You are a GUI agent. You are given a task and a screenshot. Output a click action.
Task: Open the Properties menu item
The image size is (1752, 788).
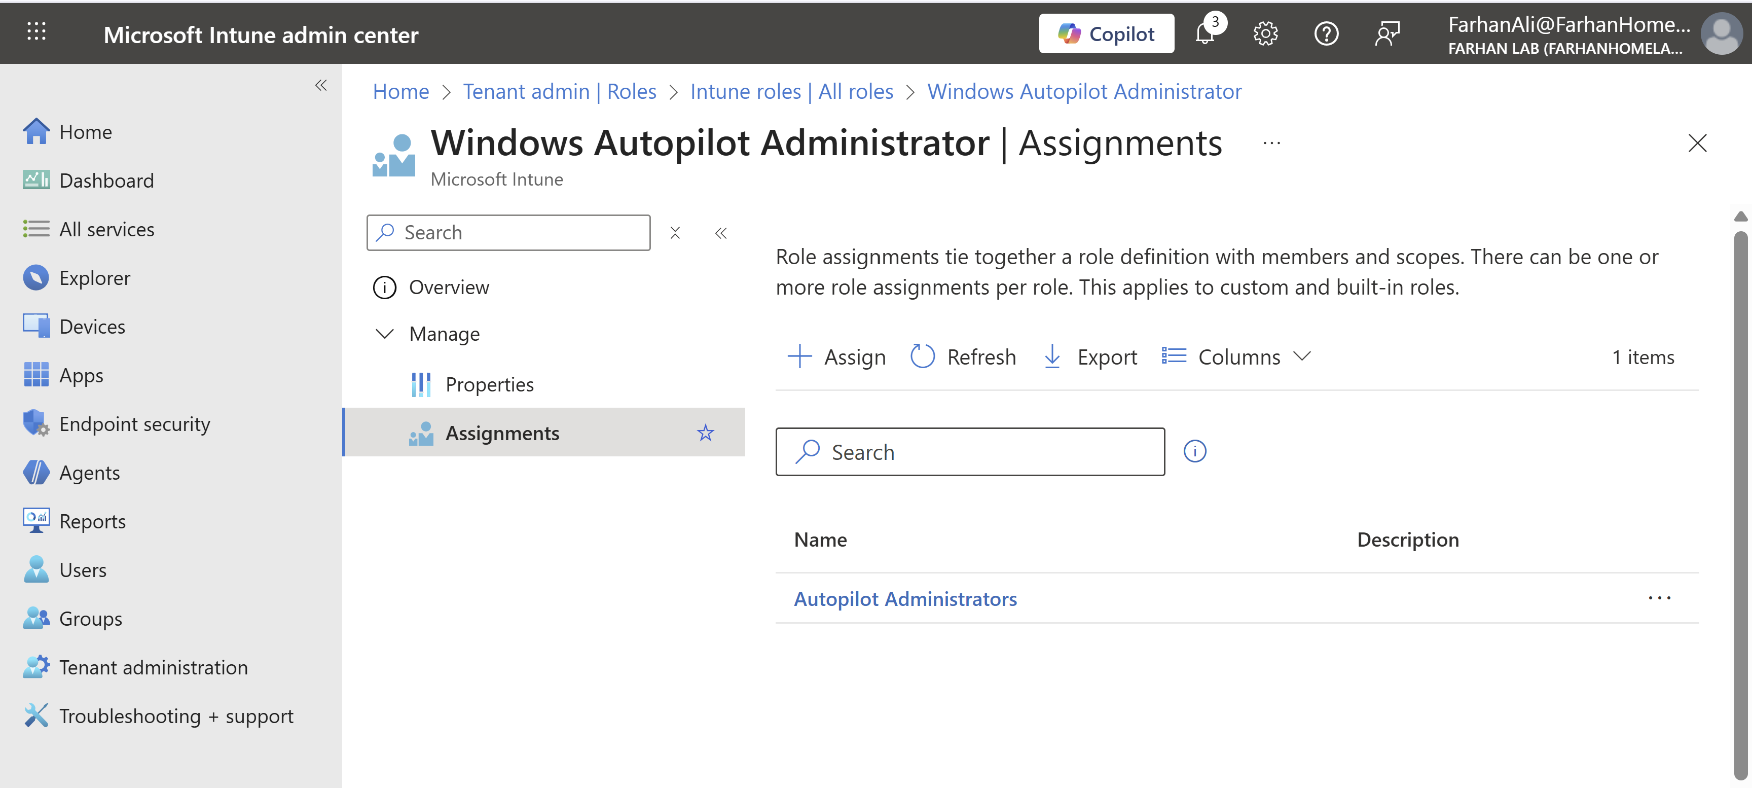coord(489,384)
